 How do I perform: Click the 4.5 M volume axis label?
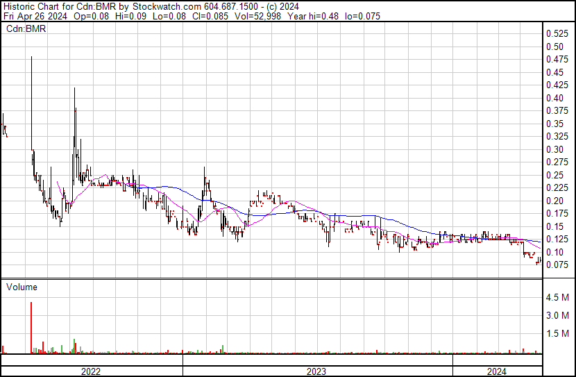[x=557, y=298]
